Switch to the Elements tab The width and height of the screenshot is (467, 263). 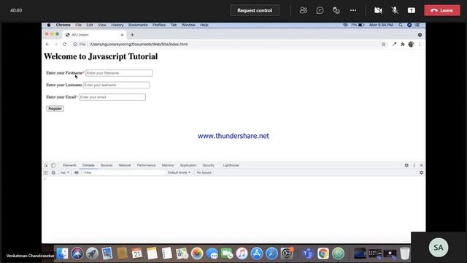[69, 165]
